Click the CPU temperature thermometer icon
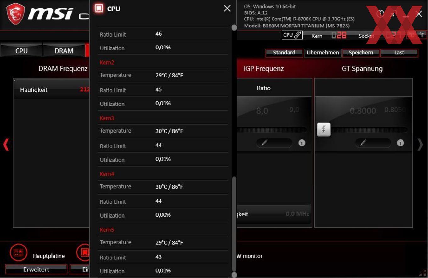Image resolution: width=428 pixels, height=278 pixels. 292,35
